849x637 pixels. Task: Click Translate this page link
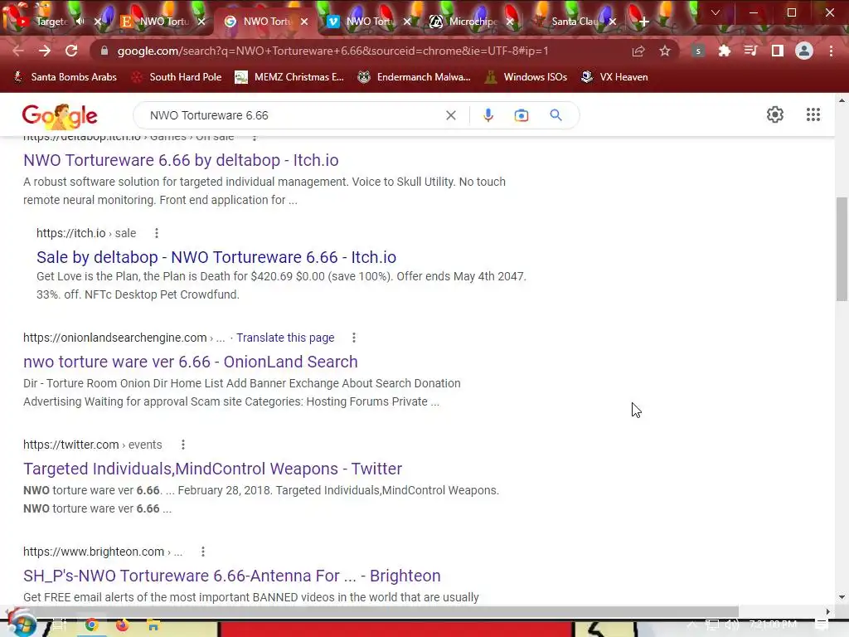pyautogui.click(x=285, y=338)
